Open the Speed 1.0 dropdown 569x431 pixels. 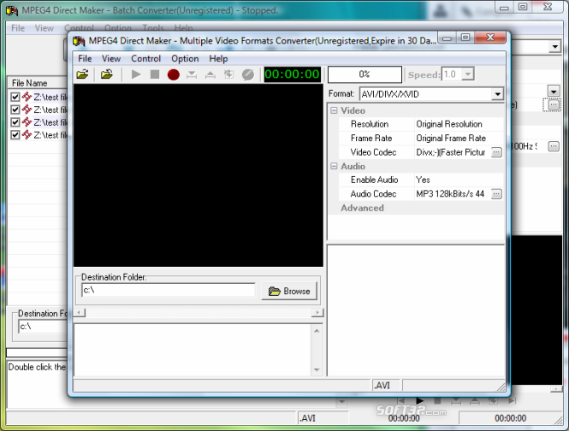click(468, 74)
